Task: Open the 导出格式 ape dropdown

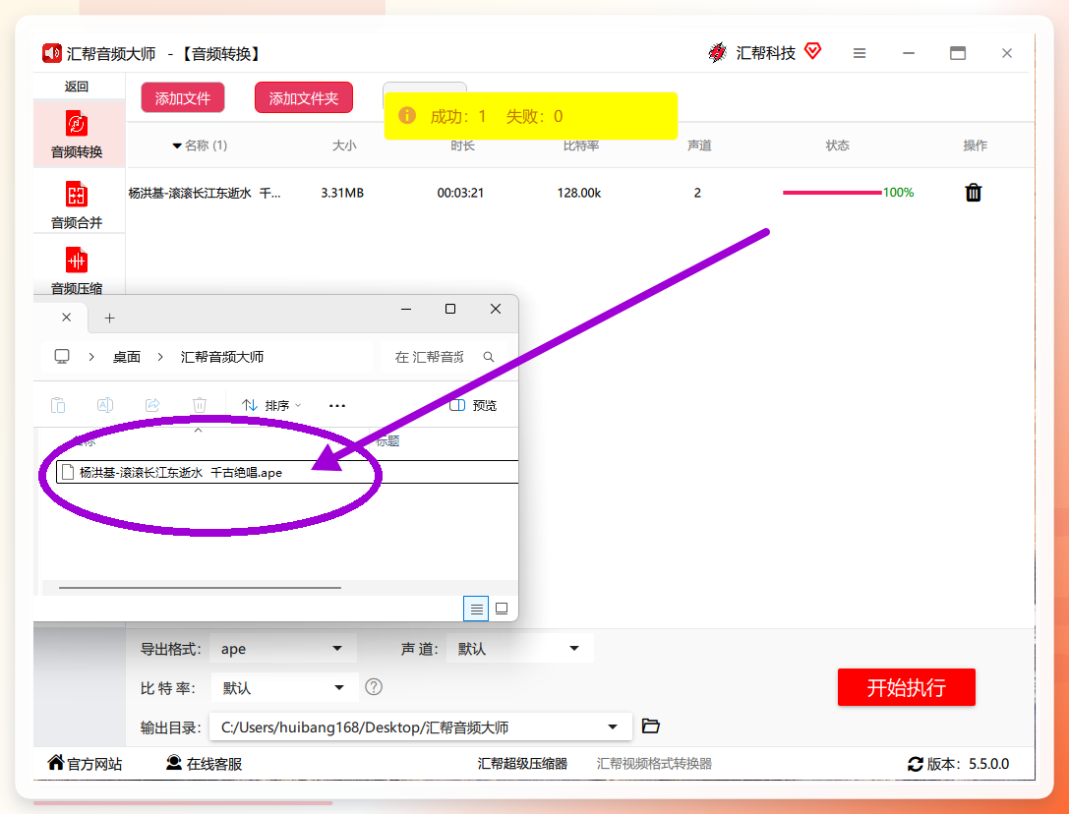Action: pyautogui.click(x=283, y=648)
